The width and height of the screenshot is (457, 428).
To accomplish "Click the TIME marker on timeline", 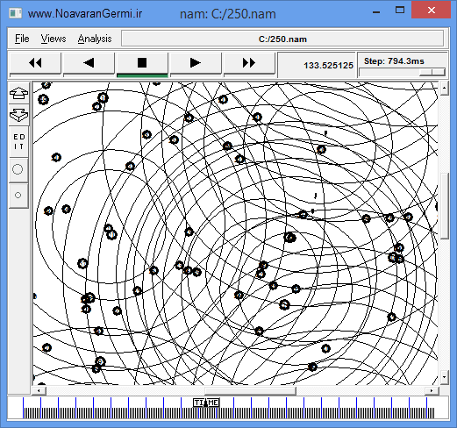I will coord(206,403).
